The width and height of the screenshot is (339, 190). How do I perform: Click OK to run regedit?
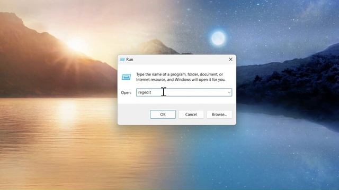(163, 115)
